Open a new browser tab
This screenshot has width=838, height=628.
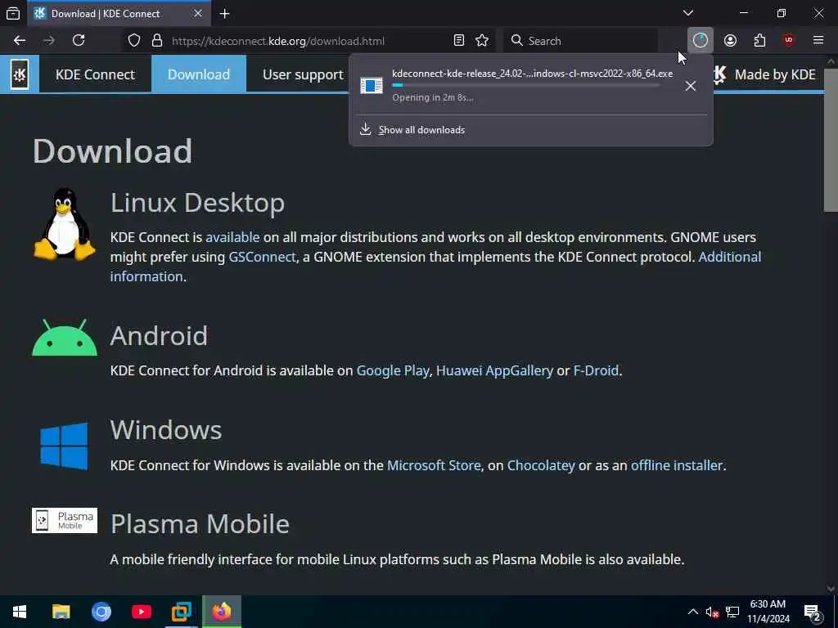click(x=225, y=14)
